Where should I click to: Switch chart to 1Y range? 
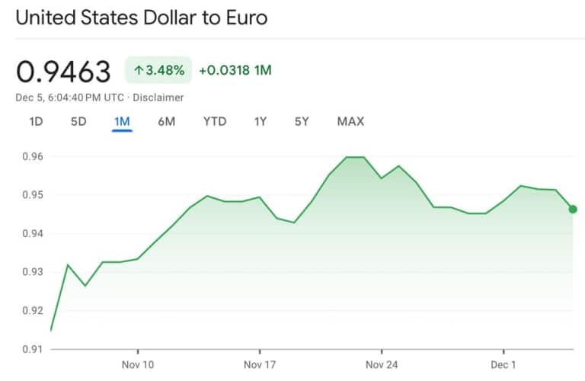tap(261, 121)
